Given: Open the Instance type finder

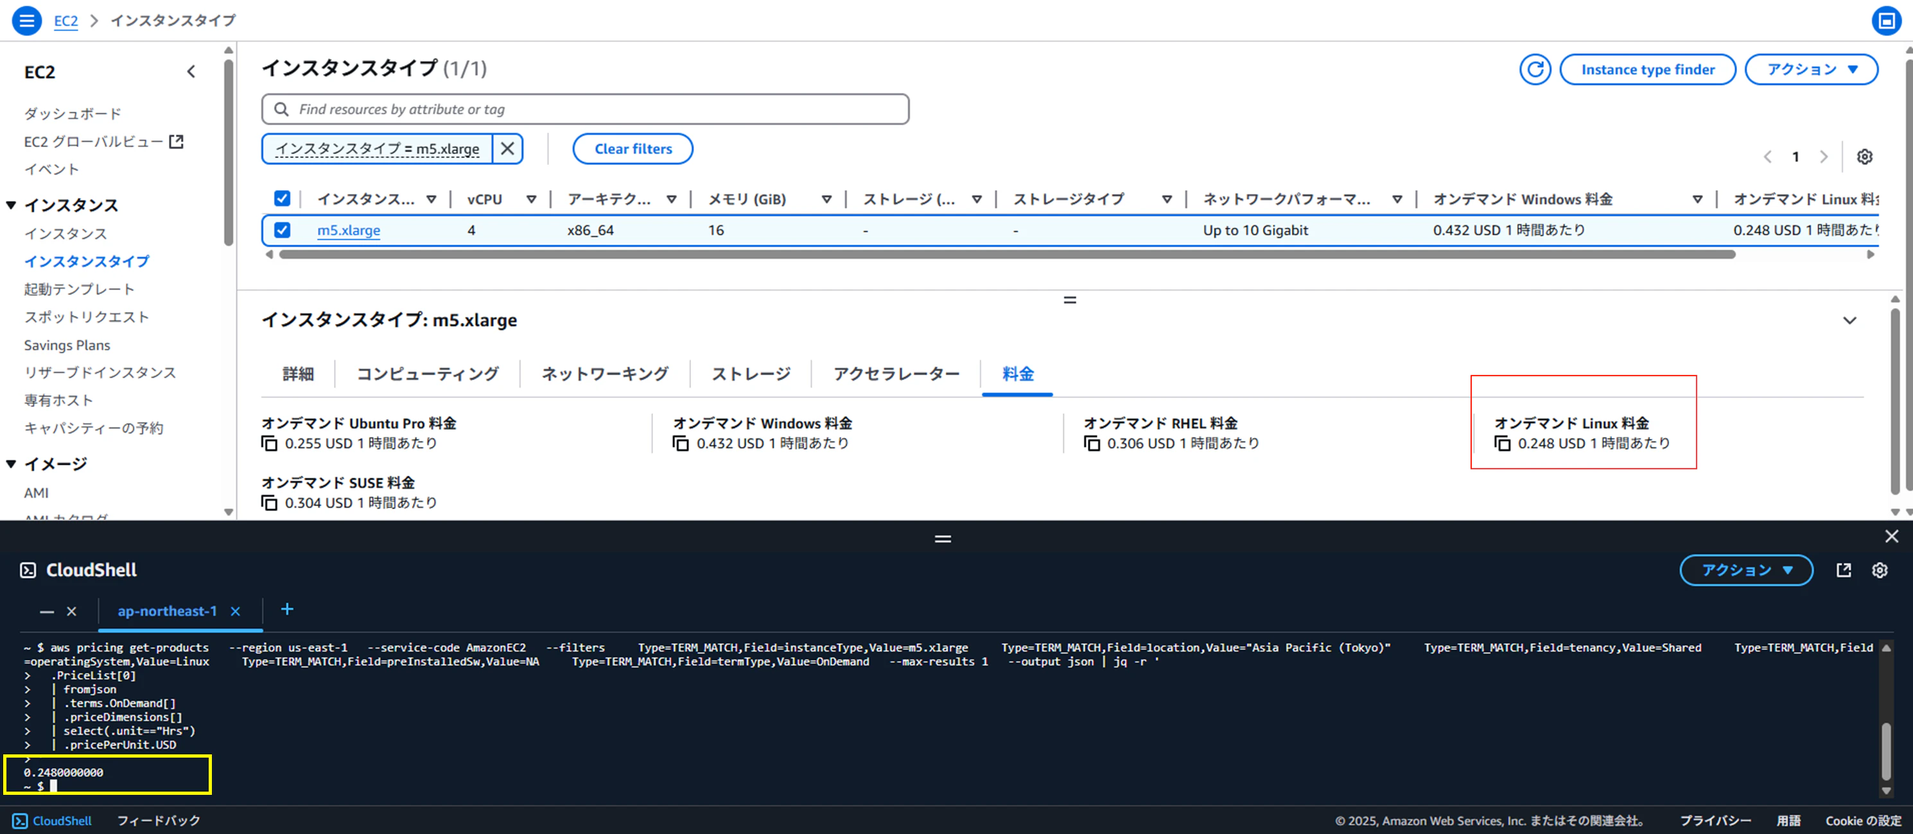Looking at the screenshot, I should pos(1647,70).
